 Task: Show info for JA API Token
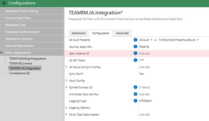point(135,60)
